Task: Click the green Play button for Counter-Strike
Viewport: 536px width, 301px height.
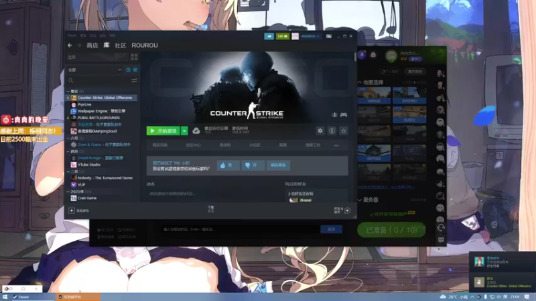Action: coord(163,130)
